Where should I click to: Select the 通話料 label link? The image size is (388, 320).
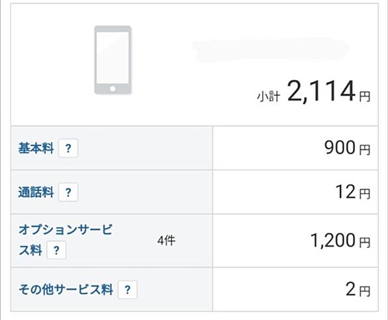tap(36, 192)
